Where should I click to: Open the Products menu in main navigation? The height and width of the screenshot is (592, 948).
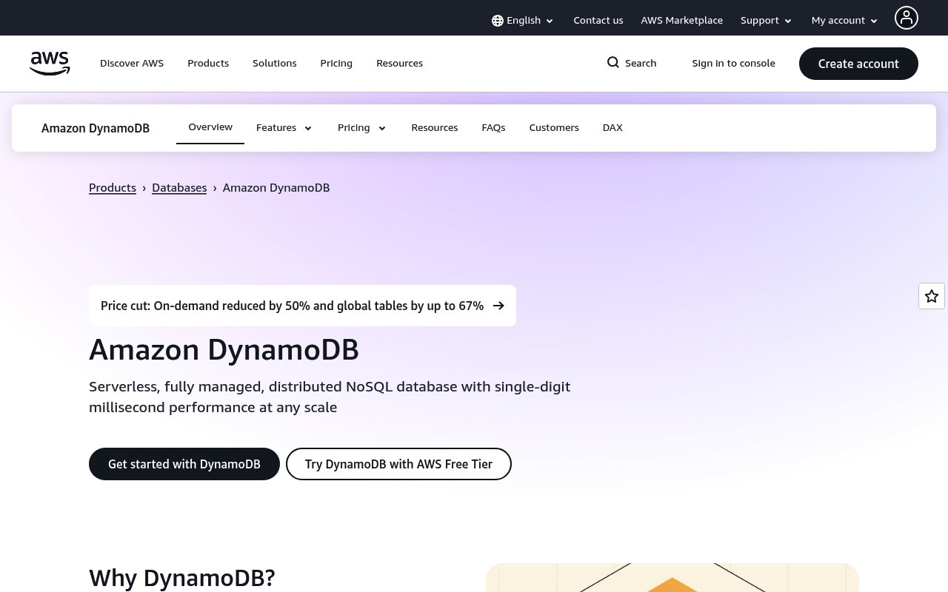tap(208, 64)
